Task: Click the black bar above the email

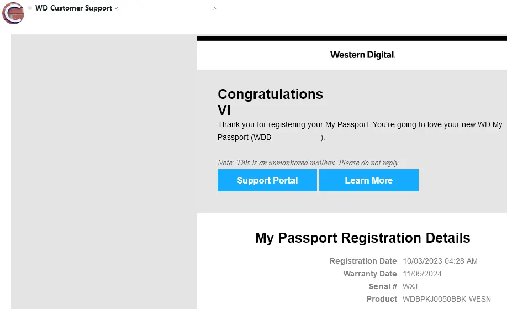Action: [352, 39]
